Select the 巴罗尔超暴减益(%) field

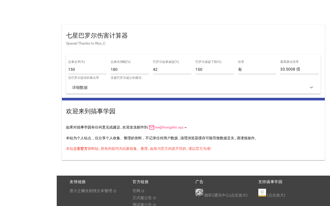pyautogui.click(x=172, y=70)
